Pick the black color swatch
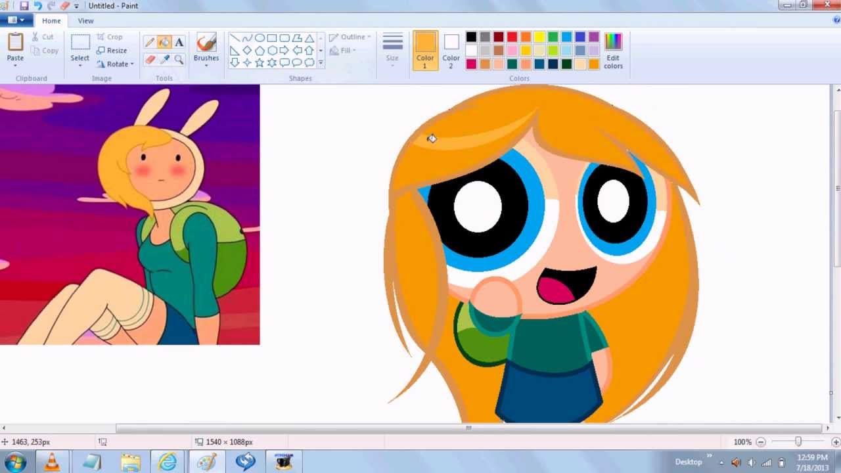Viewport: 841px width, 473px height. point(471,37)
